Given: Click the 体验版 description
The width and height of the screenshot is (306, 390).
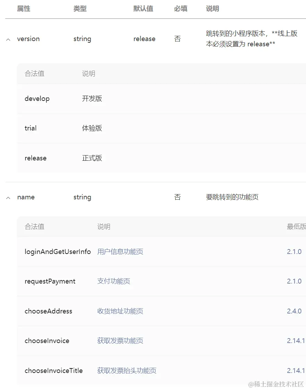Looking at the screenshot, I should [92, 128].
